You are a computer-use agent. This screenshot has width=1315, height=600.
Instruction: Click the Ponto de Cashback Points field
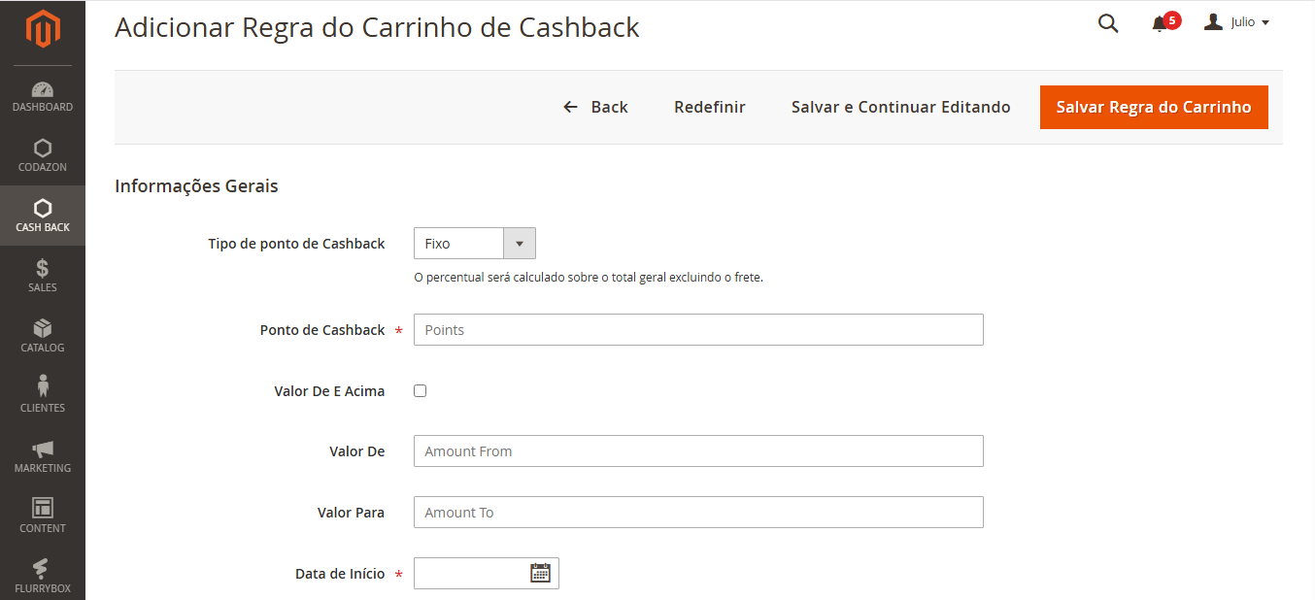pyautogui.click(x=698, y=329)
